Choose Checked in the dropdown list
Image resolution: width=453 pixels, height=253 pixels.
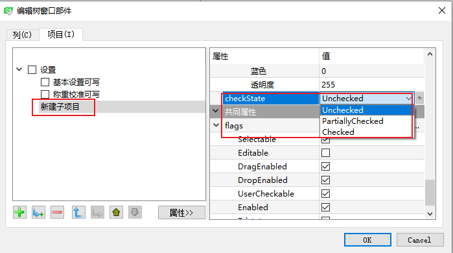[x=367, y=132]
